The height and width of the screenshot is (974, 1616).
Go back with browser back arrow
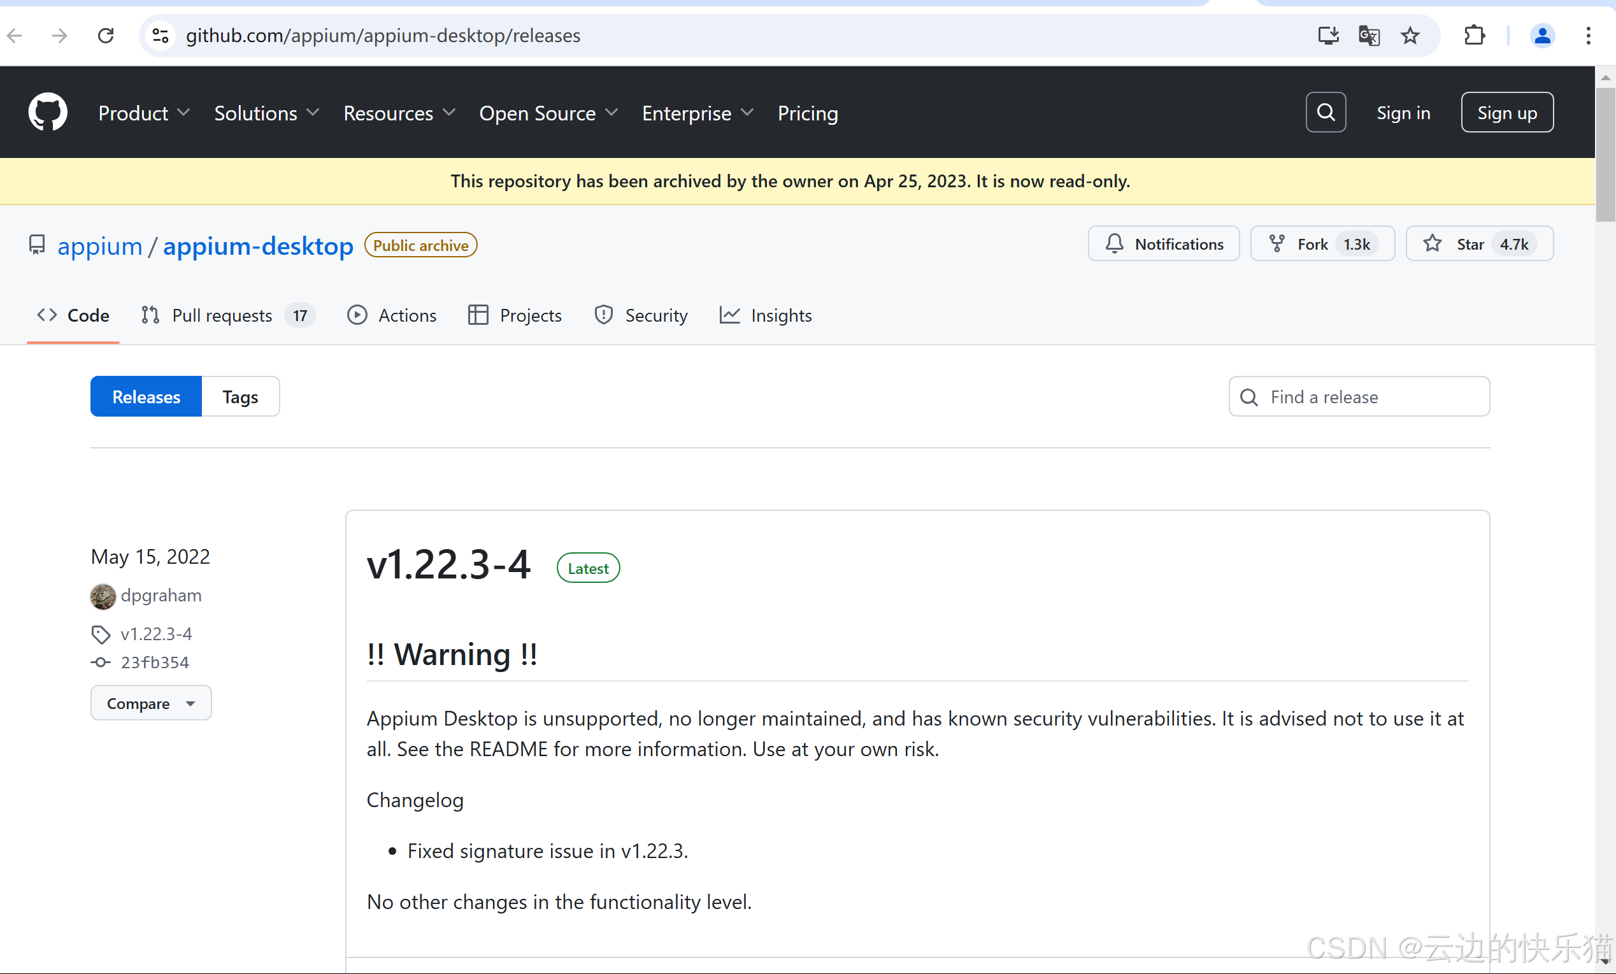coord(15,36)
